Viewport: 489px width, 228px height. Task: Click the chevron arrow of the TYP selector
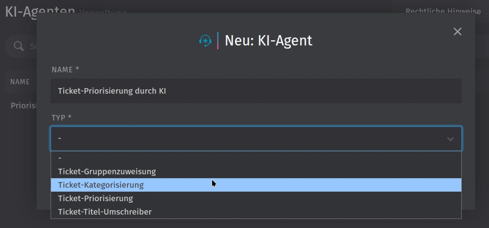pos(450,139)
